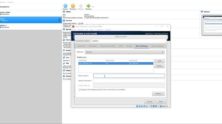Expand the dropdown arrow beside Показать
Viewport: 222px width, 124px height.
coord(93,7)
